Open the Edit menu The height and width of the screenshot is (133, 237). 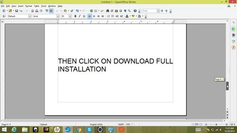point(8,6)
